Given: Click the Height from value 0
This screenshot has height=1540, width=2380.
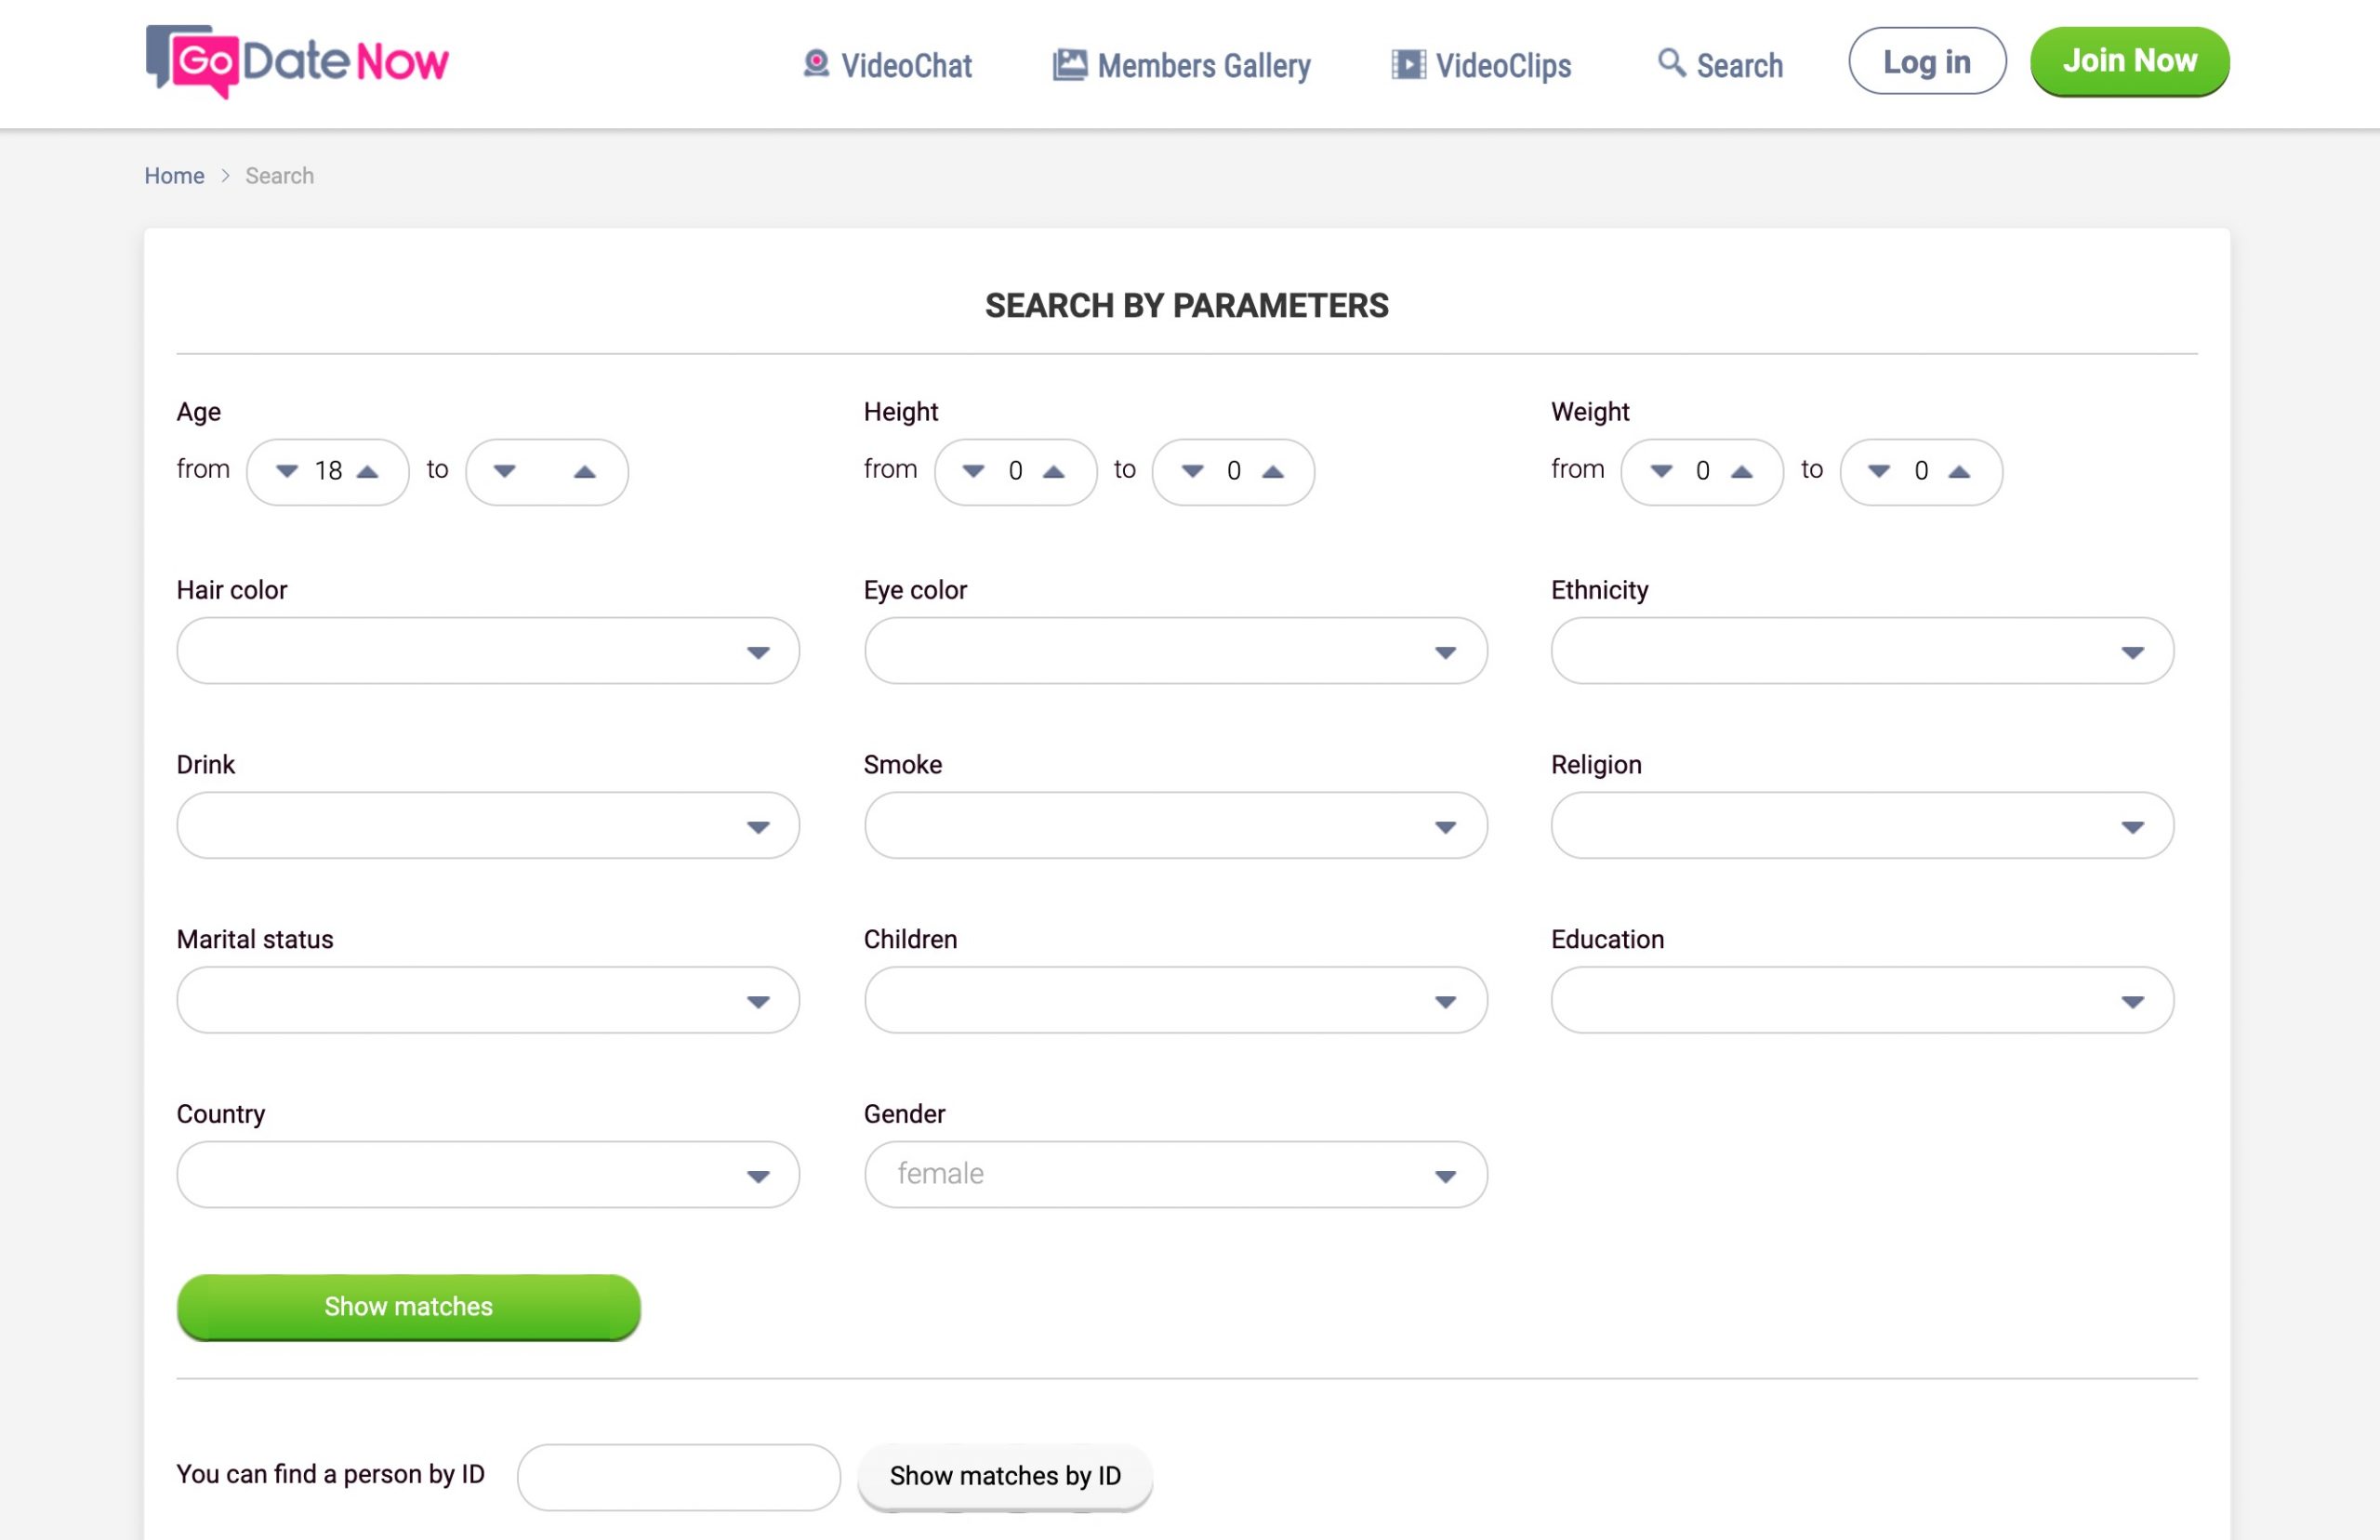Looking at the screenshot, I should coord(1015,471).
